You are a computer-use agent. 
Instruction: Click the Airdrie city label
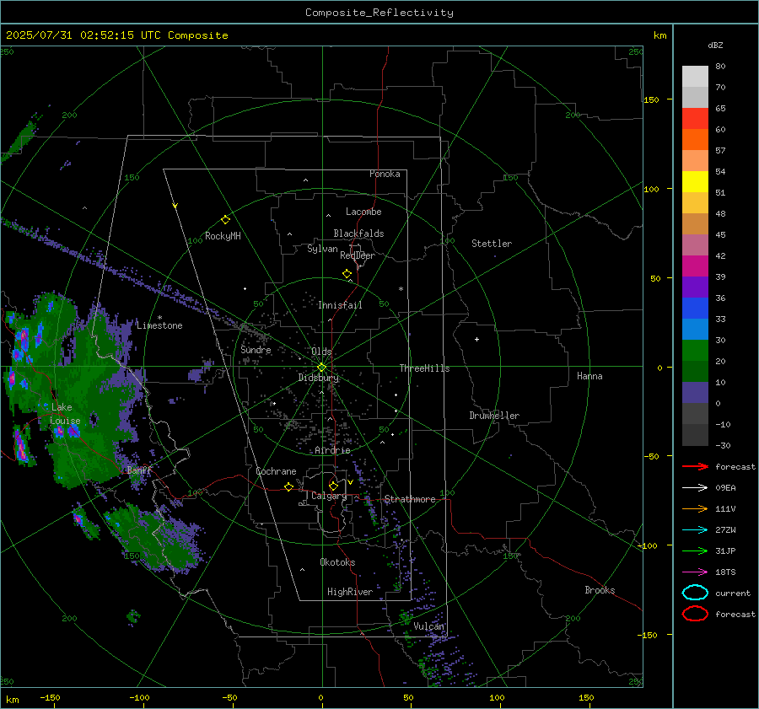332,450
